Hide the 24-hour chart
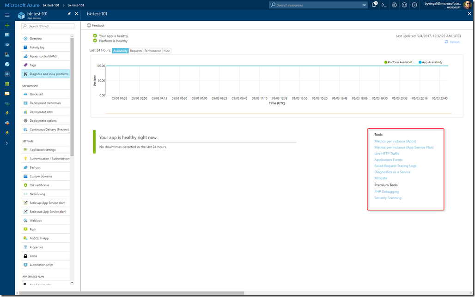The image size is (475, 297). tap(167, 51)
